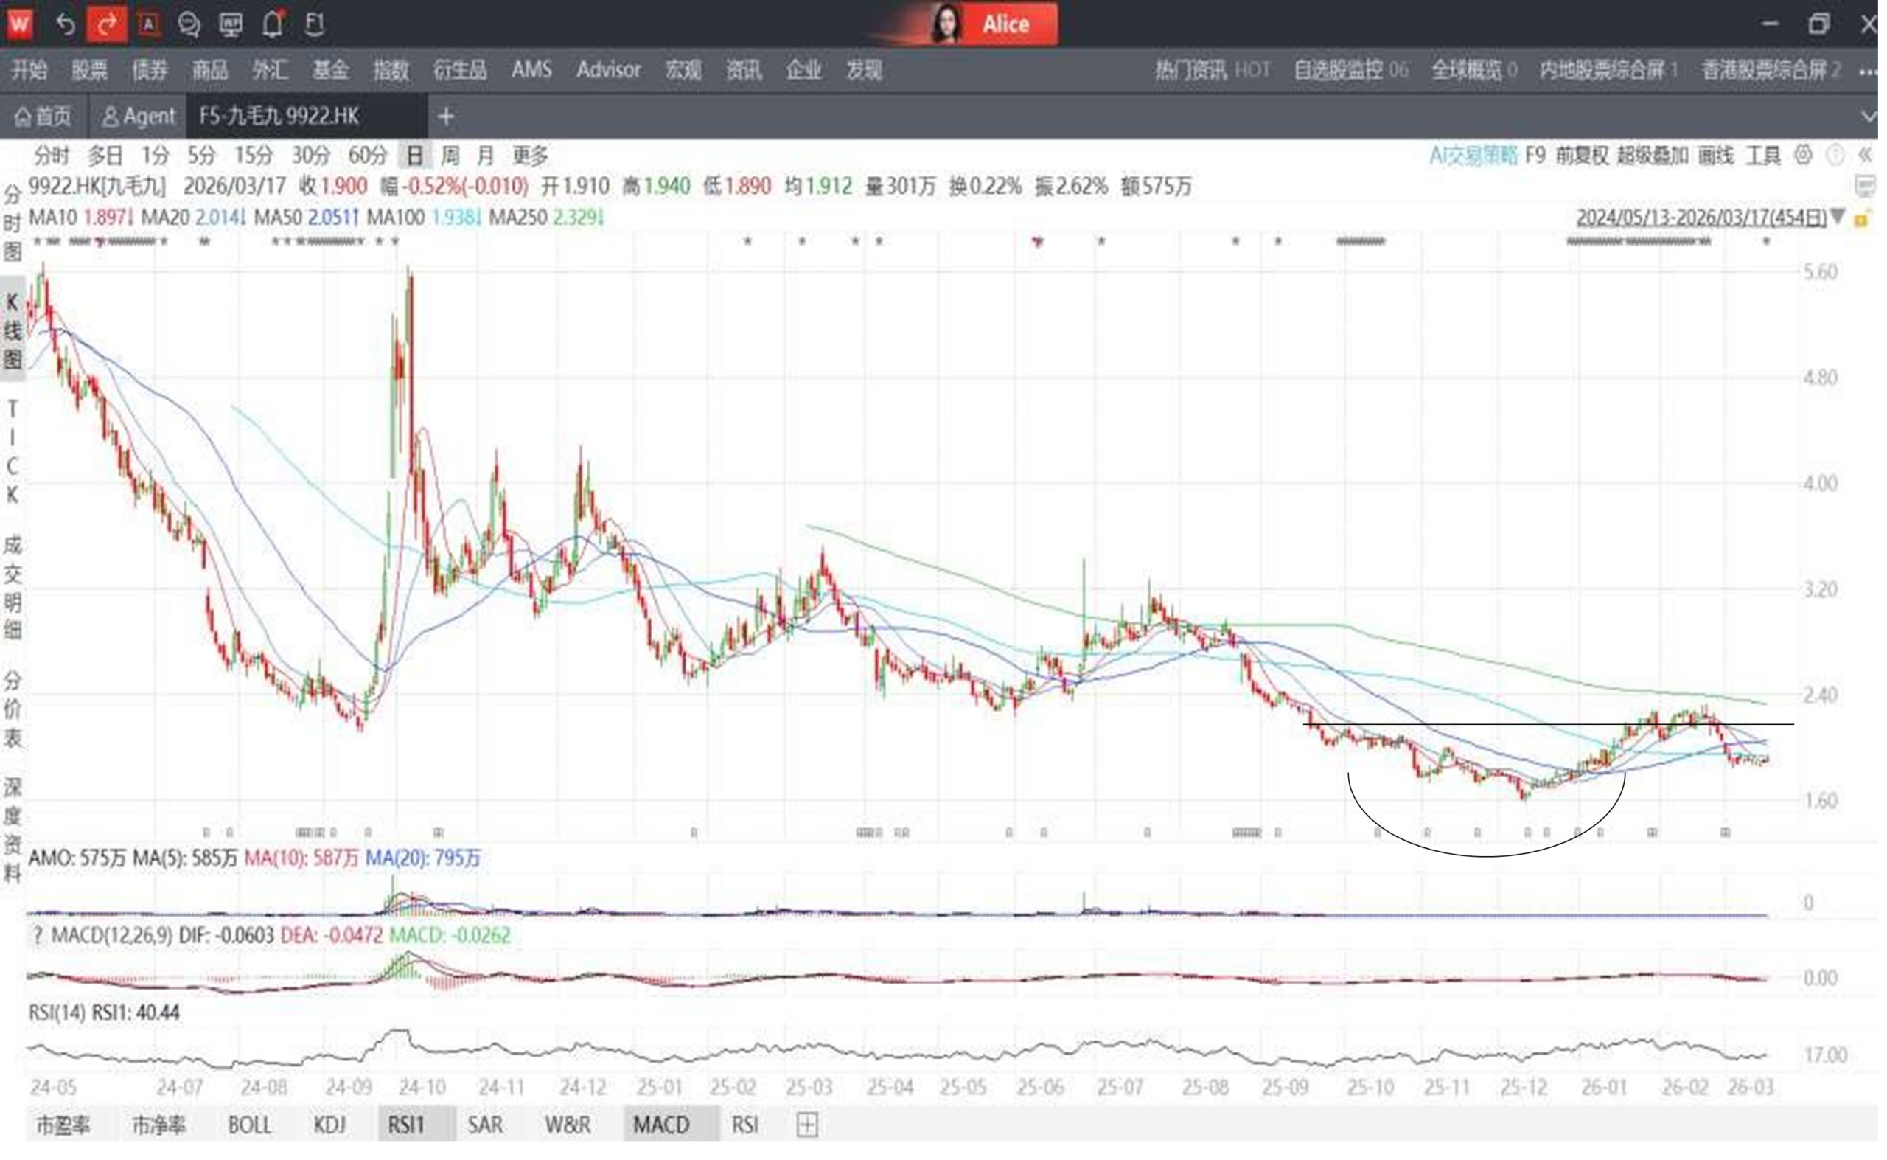The height and width of the screenshot is (1160, 1887).
Task: Open the 更多 period options
Action: point(530,156)
